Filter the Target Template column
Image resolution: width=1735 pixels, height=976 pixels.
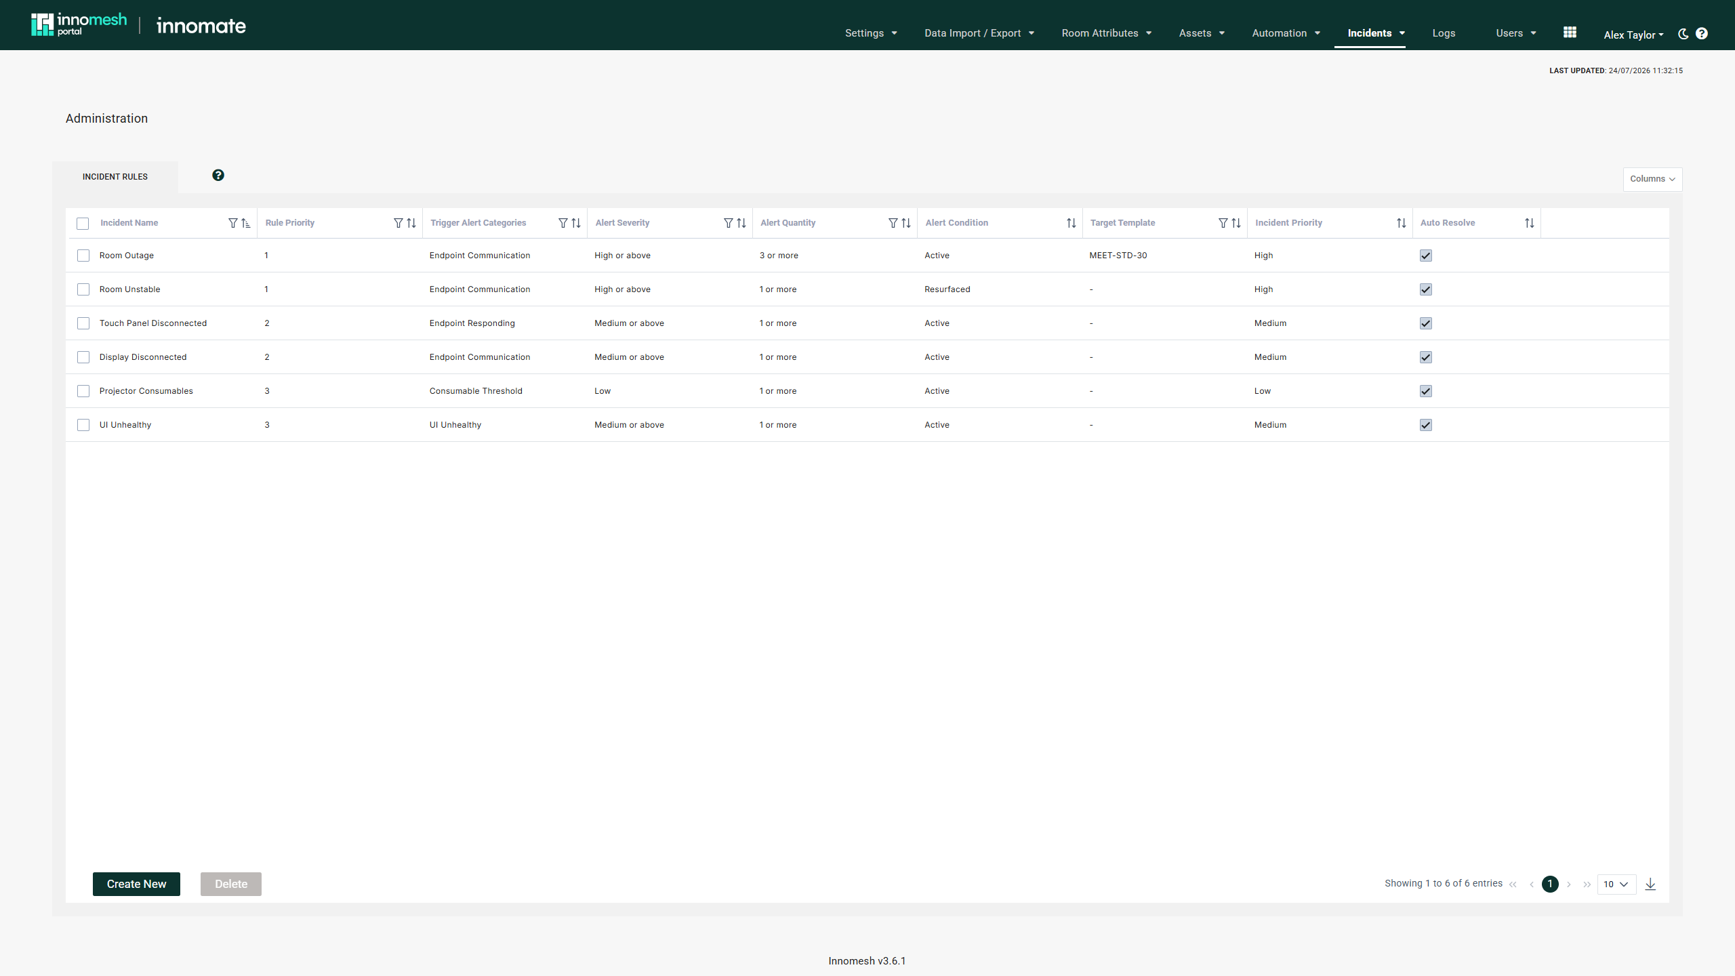click(1223, 223)
